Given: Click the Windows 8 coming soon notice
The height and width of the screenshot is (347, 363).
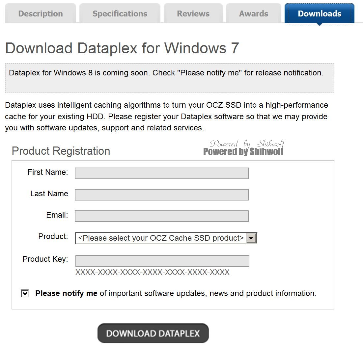Looking at the screenshot, I should click(x=169, y=78).
